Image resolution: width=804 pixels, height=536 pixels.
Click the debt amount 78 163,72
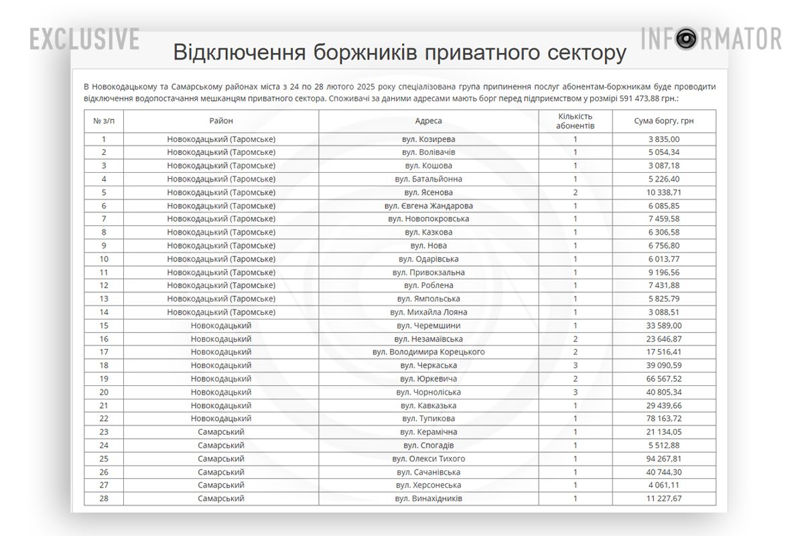[663, 418]
